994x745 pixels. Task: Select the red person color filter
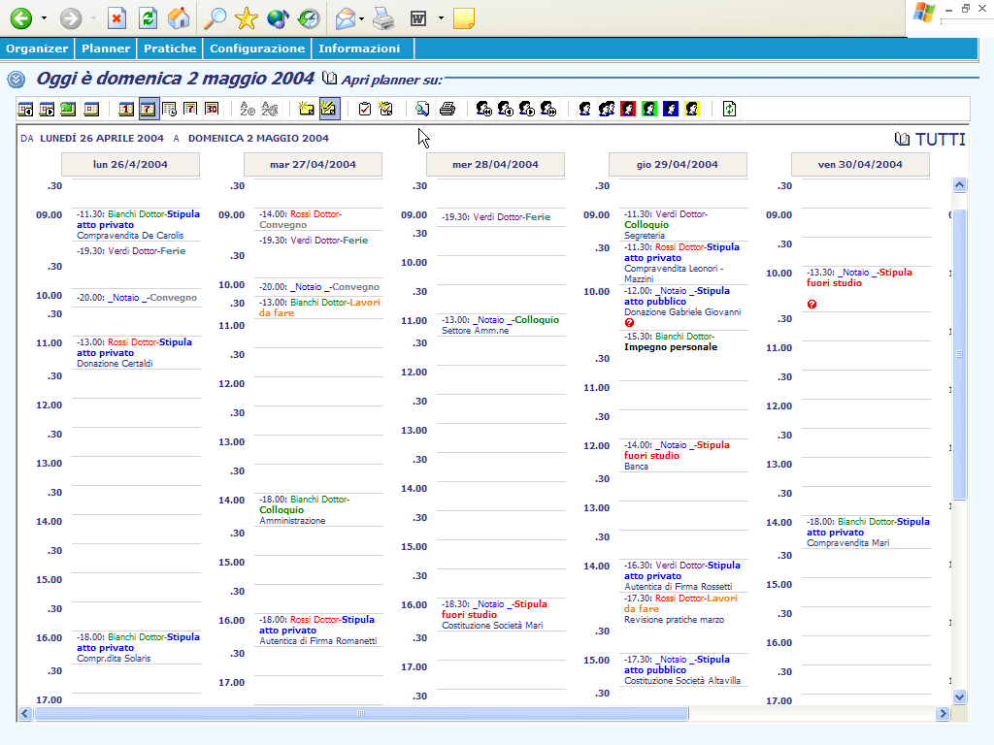coord(628,109)
